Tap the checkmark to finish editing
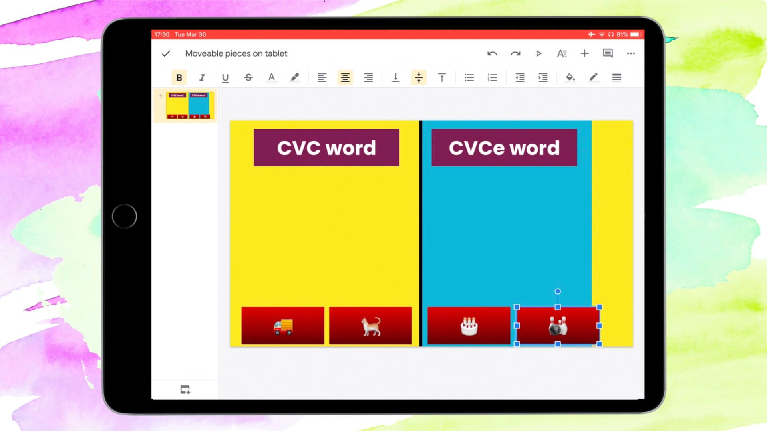This screenshot has width=767, height=431. 165,53
